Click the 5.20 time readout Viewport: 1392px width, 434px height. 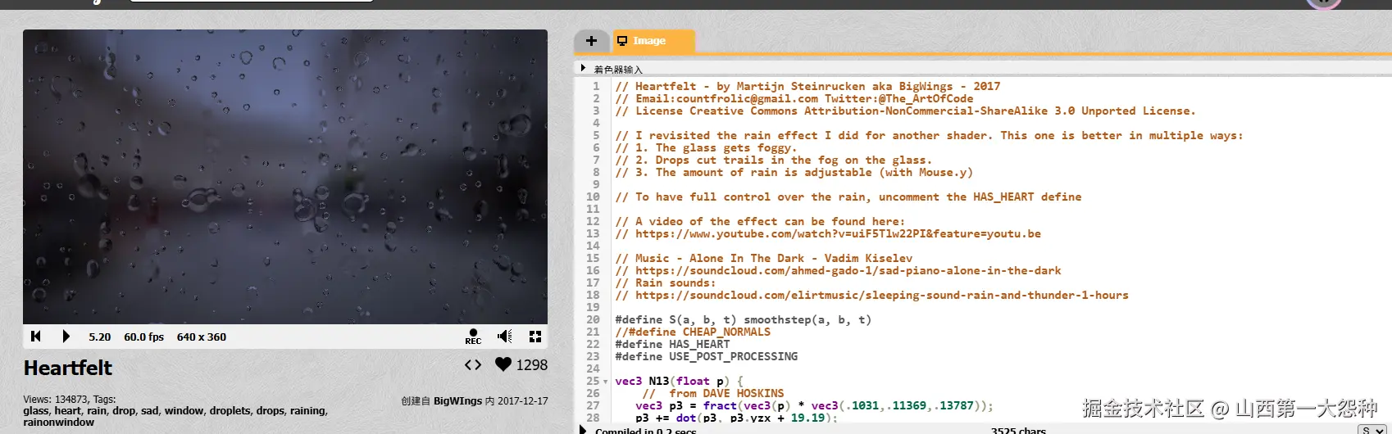tap(100, 337)
